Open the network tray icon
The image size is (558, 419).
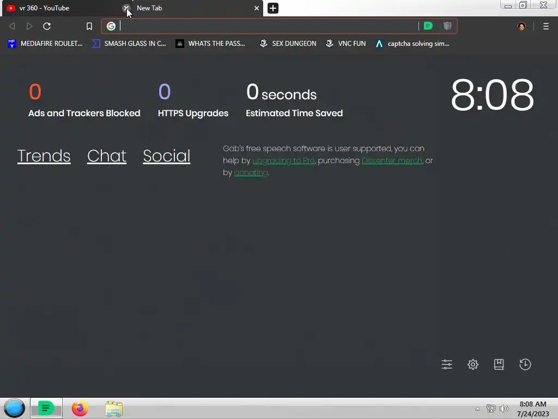[491, 409]
